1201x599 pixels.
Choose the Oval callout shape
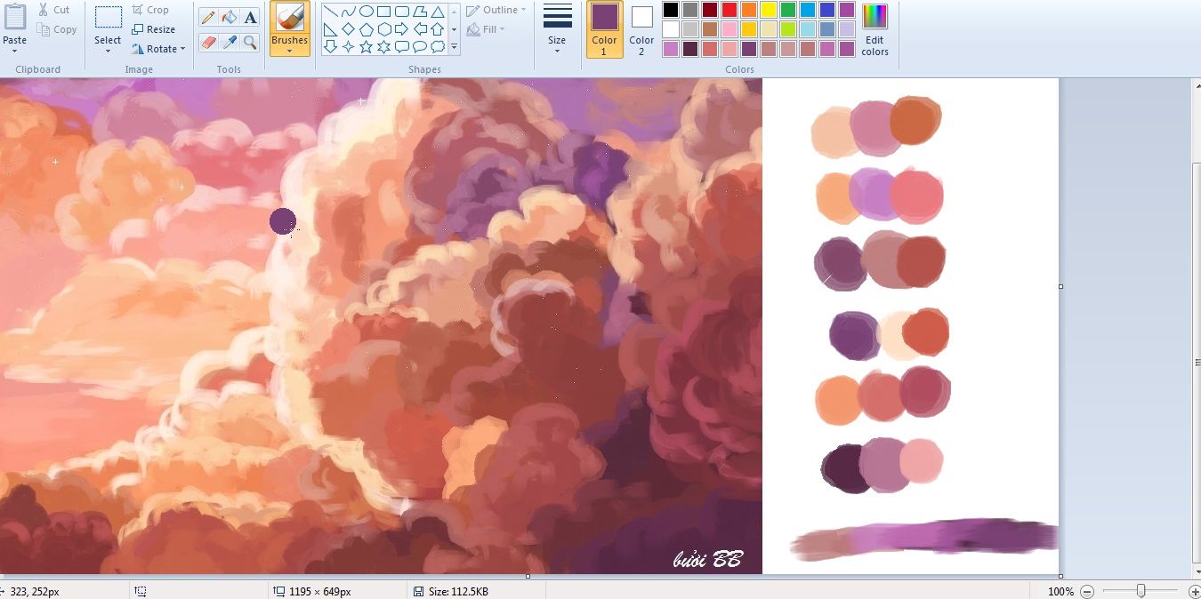(419, 46)
